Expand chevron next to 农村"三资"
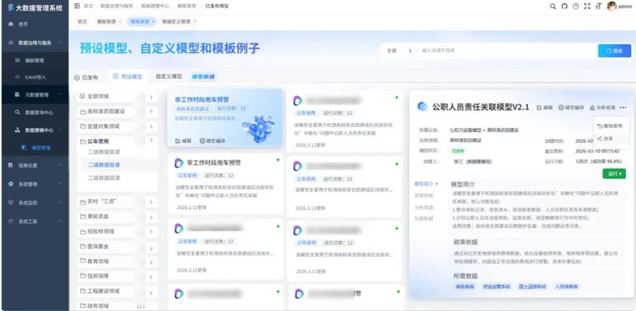 [x=151, y=202]
